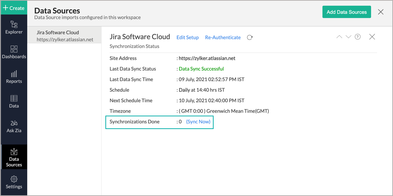Select Data Sources in the sidebar
The height and width of the screenshot is (196, 393).
14,157
